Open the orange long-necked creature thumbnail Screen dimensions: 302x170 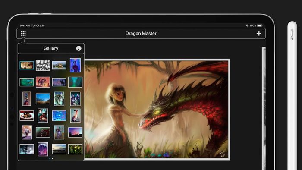pos(75,116)
